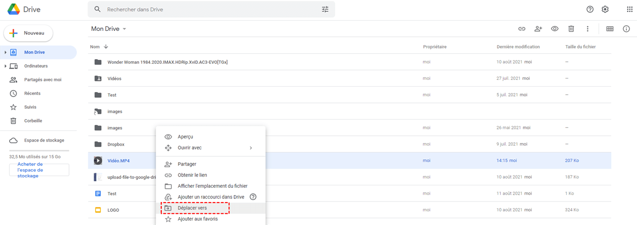The height and width of the screenshot is (225, 637).
Task: Expand the Ordinateurs tree in sidebar
Action: pyautogui.click(x=5, y=66)
